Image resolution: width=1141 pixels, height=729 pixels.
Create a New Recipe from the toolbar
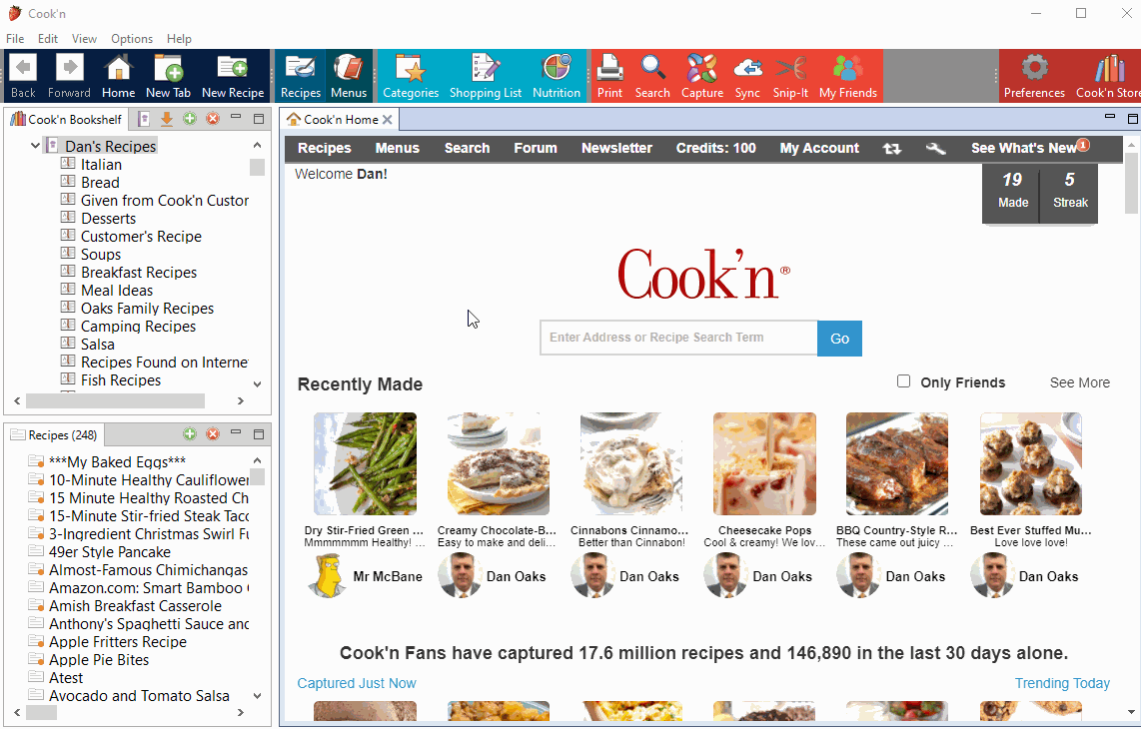233,76
